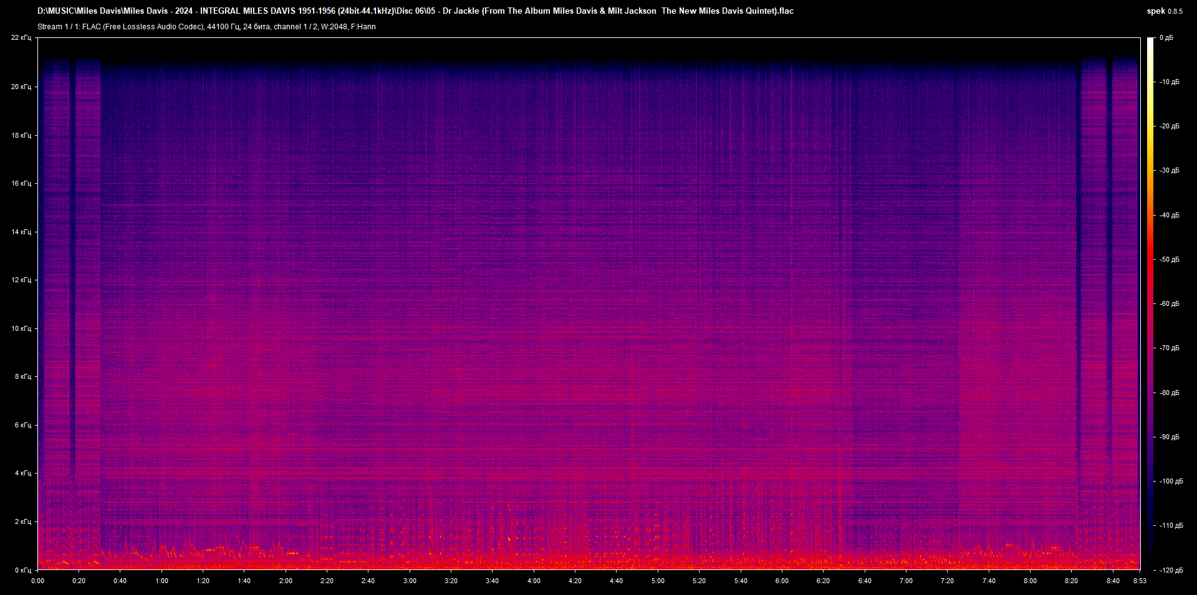The height and width of the screenshot is (595, 1197).
Task: Click the '4:20' time axis label
Action: [575, 581]
